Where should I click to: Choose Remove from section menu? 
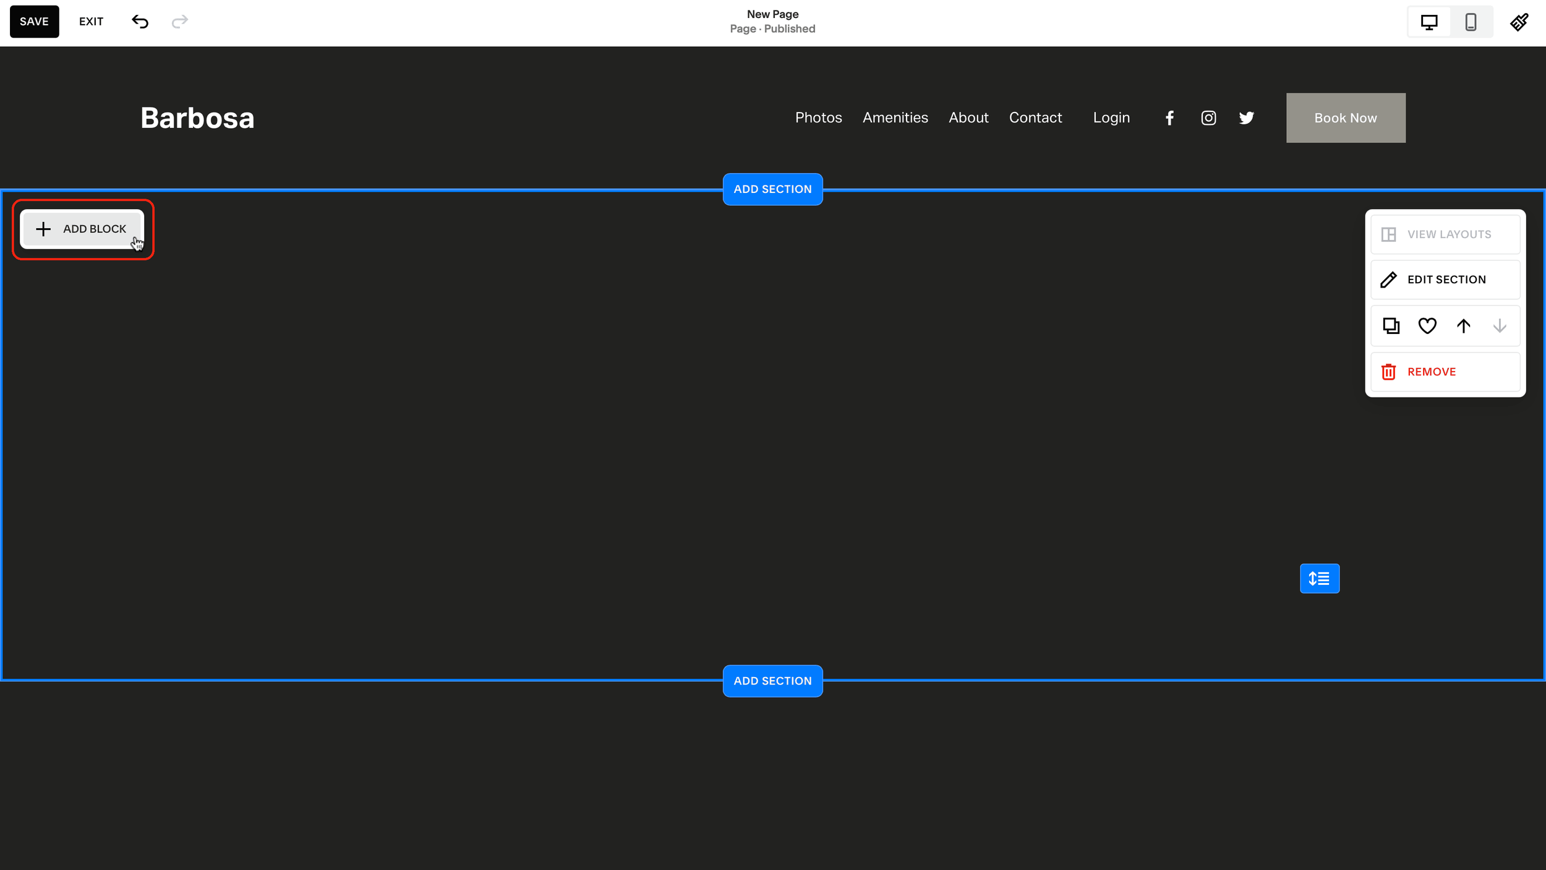pos(1445,372)
